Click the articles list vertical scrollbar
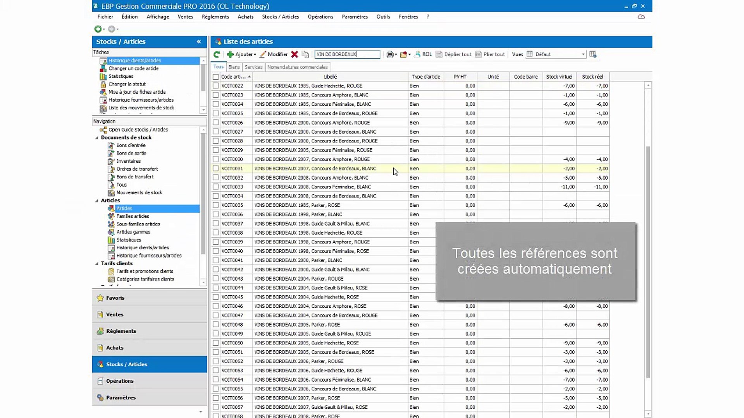The height and width of the screenshot is (418, 744). [648, 262]
